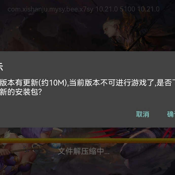Click the com.xishanju.mysy.bee.x7sy package name text
Screen dimensions: 175x175
pyautogui.click(x=50, y=9)
